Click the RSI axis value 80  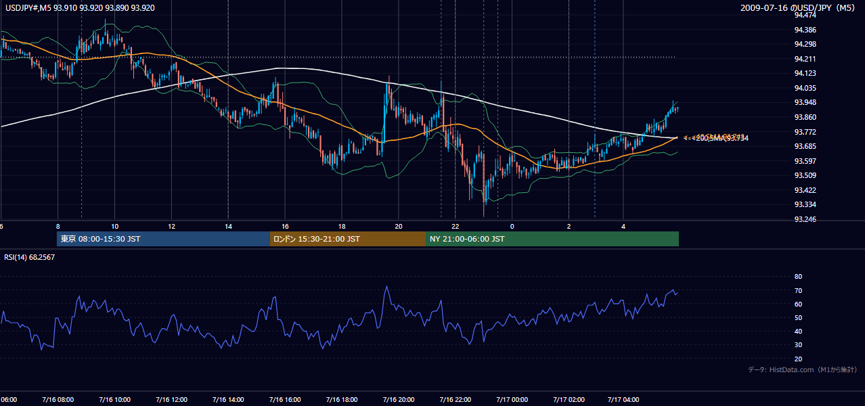pos(798,277)
